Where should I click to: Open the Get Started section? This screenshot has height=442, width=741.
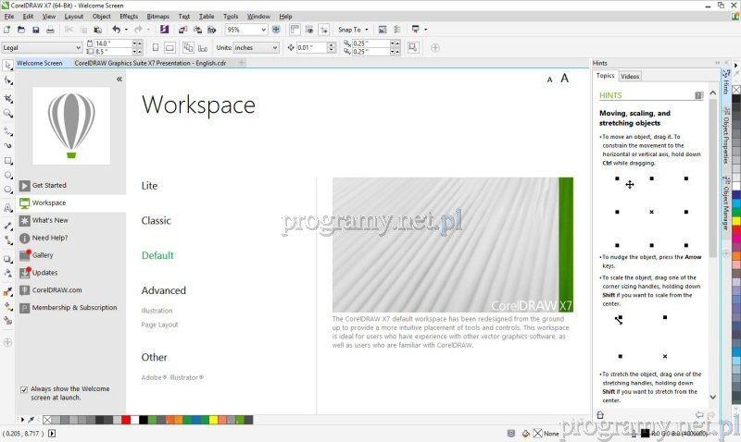pyautogui.click(x=49, y=185)
